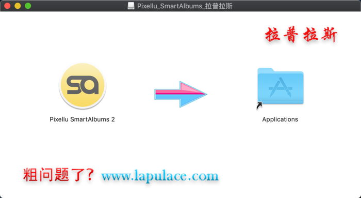
Task: Click the A-shaped pencil-and-brush glyph on folder
Action: (281, 87)
